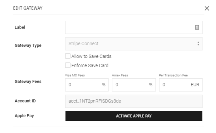Click the Apple Pay row label
The height and width of the screenshot is (133, 216).
24,116
